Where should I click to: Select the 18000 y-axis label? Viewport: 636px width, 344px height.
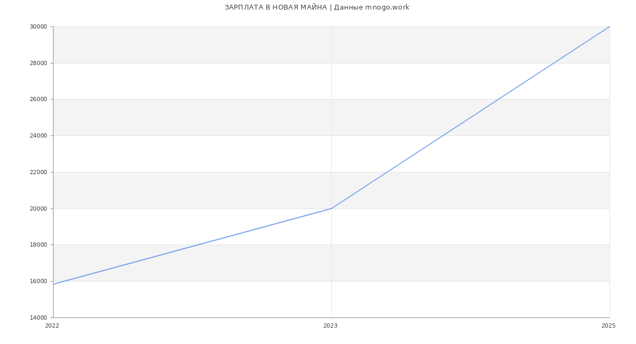click(39, 245)
